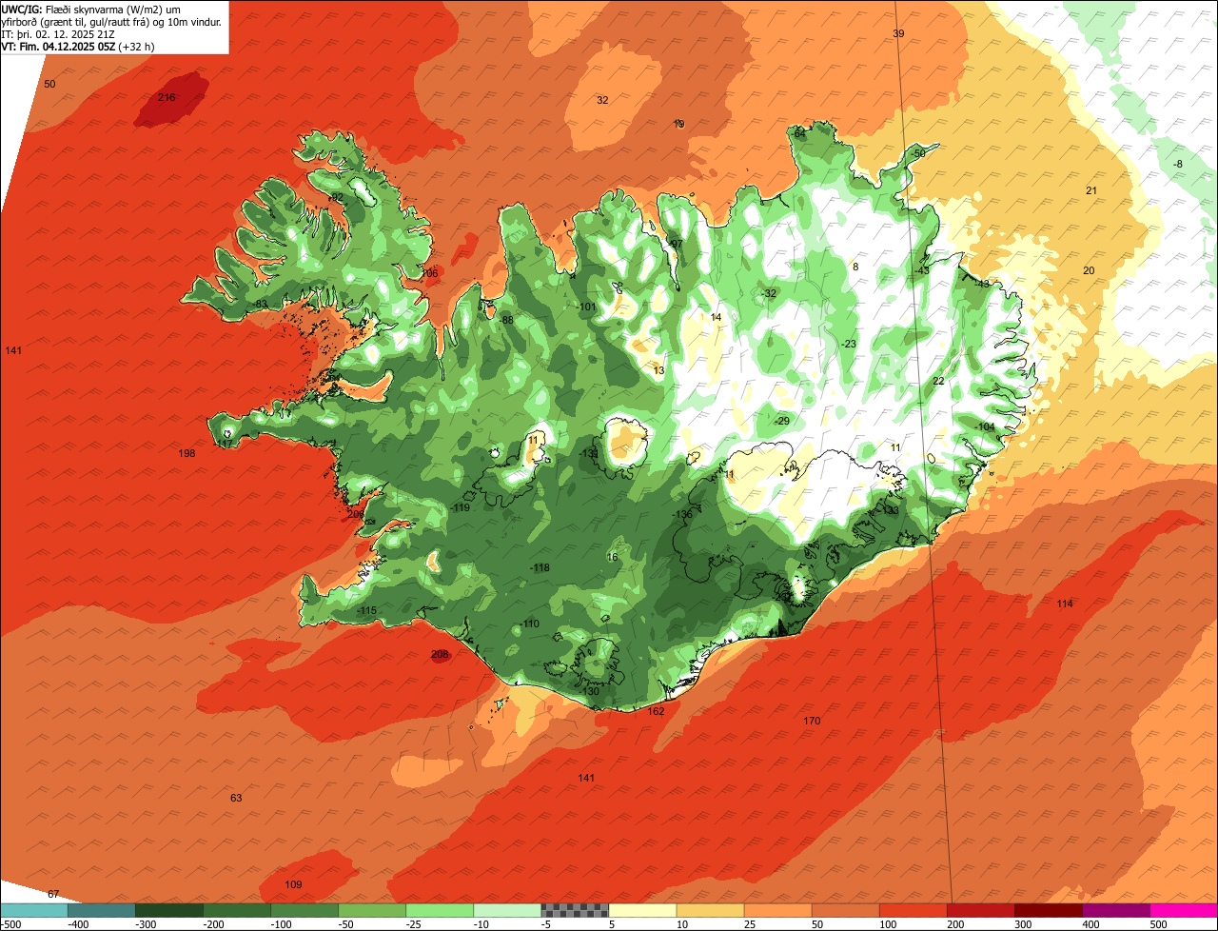
Task: Pick the red-orange swatch between 100 and 200
Action: 913,910
